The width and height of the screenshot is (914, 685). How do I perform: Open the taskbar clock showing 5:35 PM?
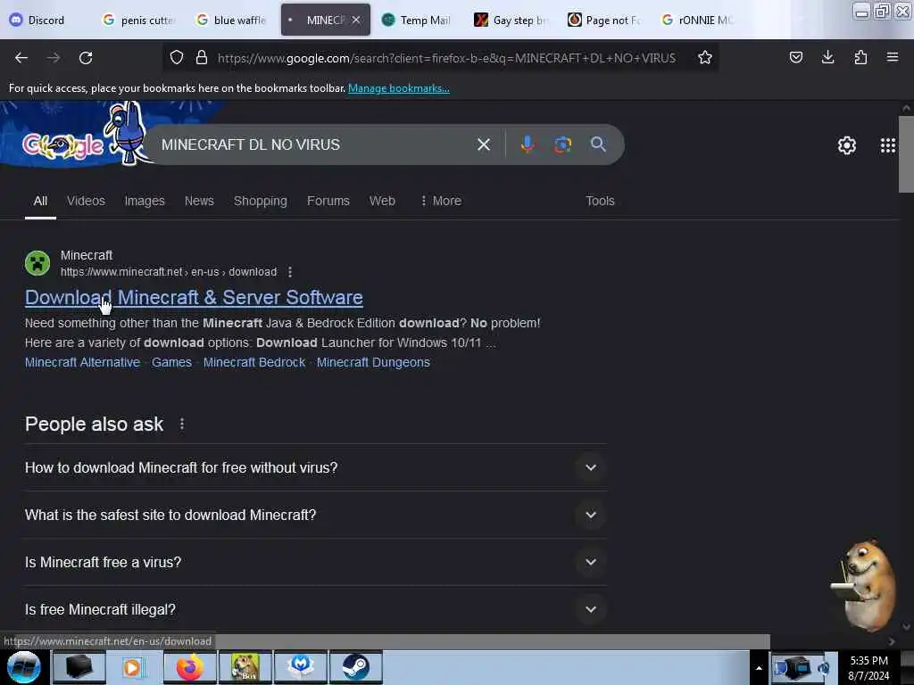(x=868, y=668)
